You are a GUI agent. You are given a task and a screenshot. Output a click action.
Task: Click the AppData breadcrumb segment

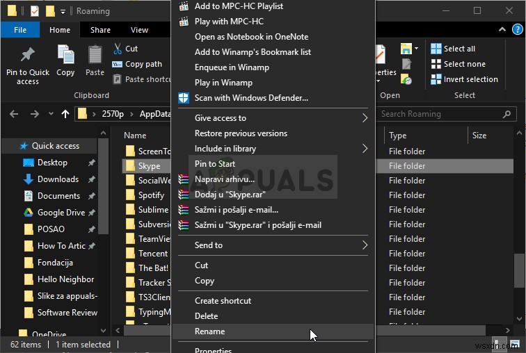(155, 114)
